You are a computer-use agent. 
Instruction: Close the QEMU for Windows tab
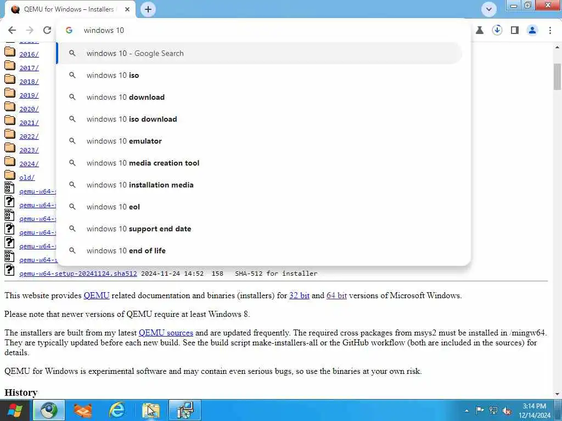(x=127, y=9)
